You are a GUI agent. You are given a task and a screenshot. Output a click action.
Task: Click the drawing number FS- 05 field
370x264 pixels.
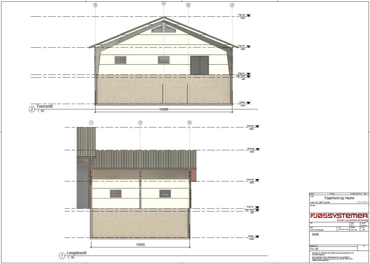click(x=314, y=249)
